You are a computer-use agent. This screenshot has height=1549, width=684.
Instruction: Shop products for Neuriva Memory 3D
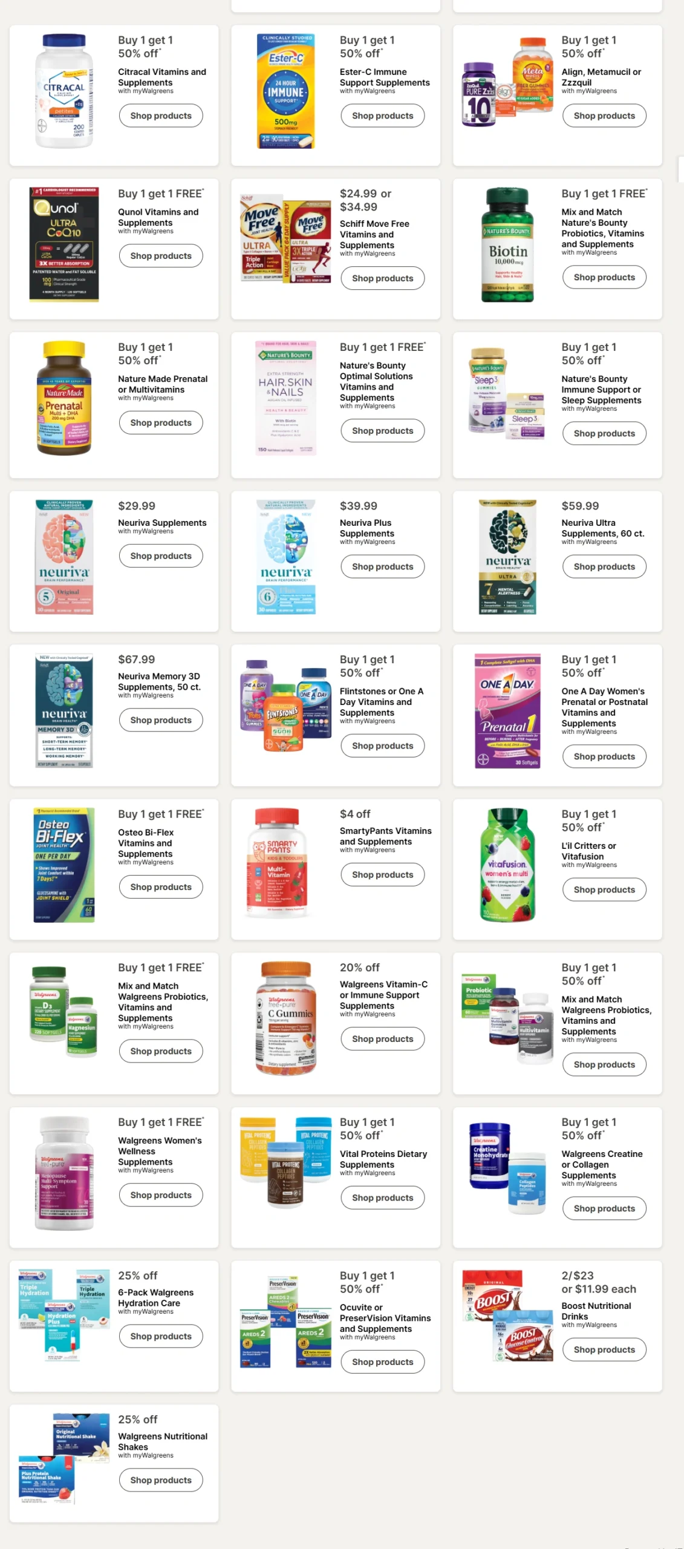161,720
